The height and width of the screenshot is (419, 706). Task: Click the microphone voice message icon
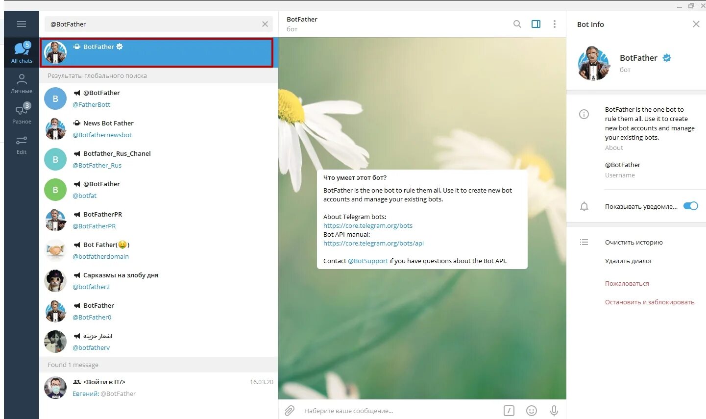pos(554,411)
